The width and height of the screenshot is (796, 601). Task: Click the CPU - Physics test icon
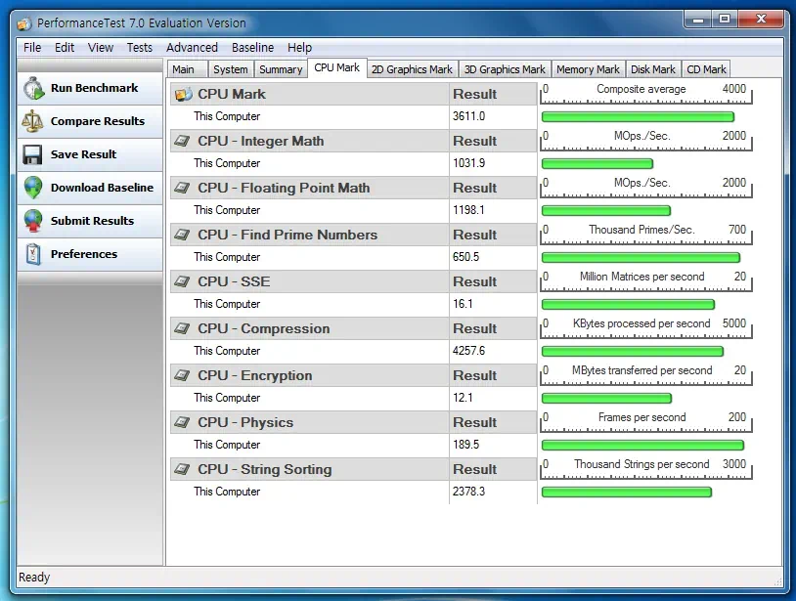tap(181, 422)
